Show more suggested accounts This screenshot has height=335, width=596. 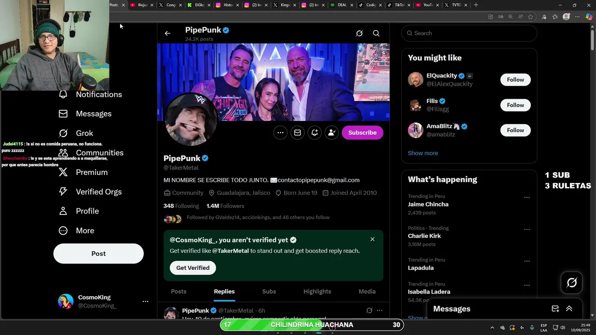(423, 153)
